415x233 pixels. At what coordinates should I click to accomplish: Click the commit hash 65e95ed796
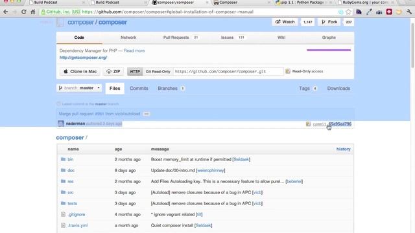[340, 124]
